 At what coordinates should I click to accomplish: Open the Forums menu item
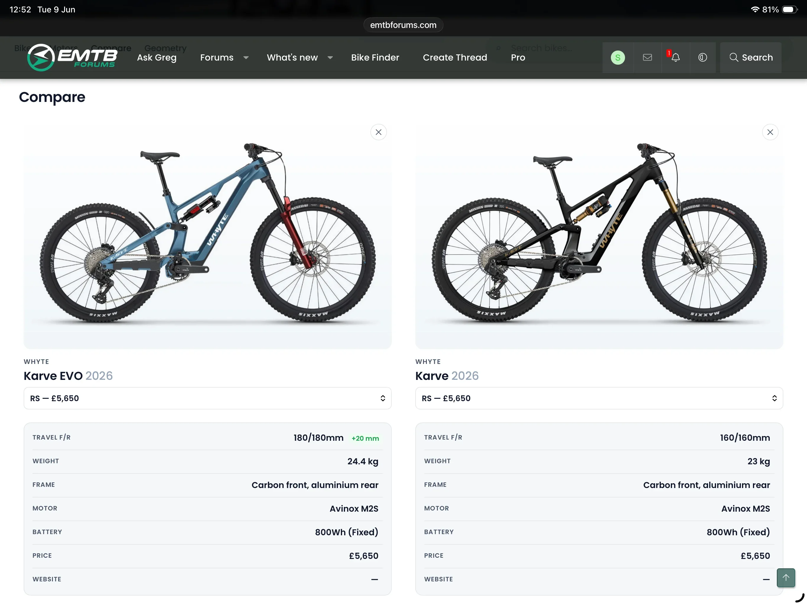point(217,57)
